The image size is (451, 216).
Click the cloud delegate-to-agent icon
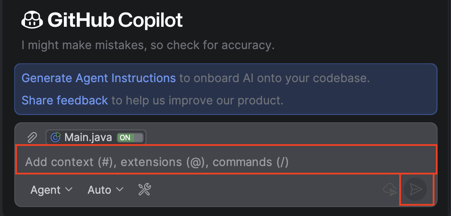coord(390,190)
